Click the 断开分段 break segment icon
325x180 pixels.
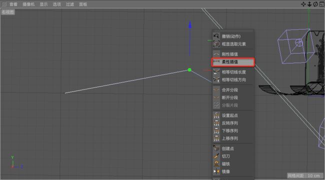[216, 97]
